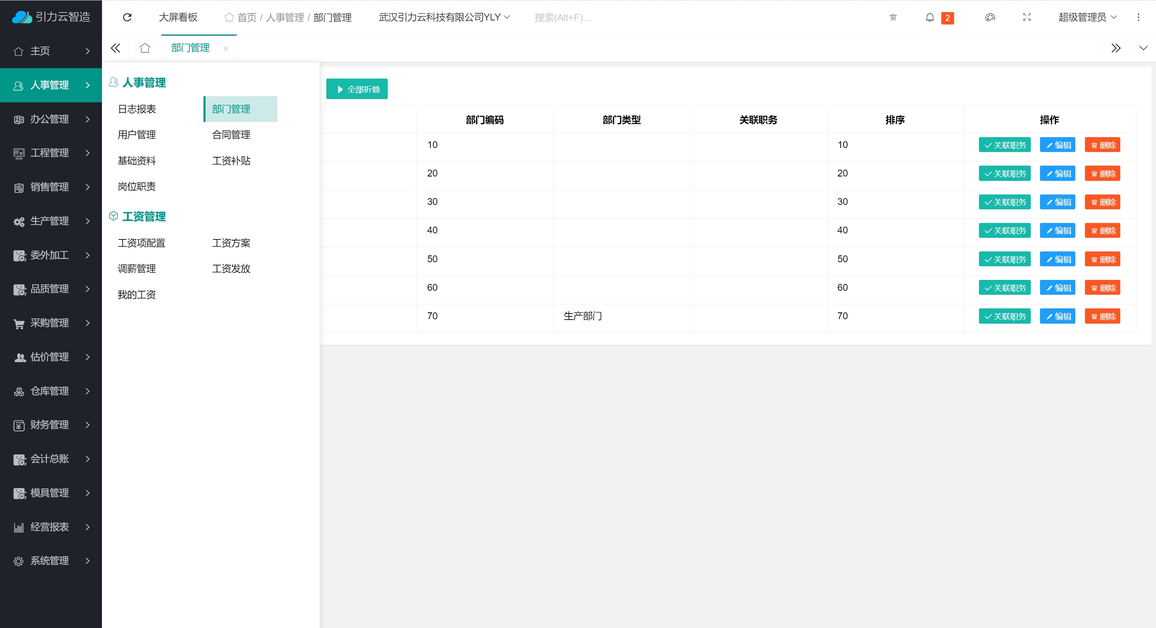The width and height of the screenshot is (1156, 628).
Task: Open the notification bell
Action: click(x=929, y=18)
